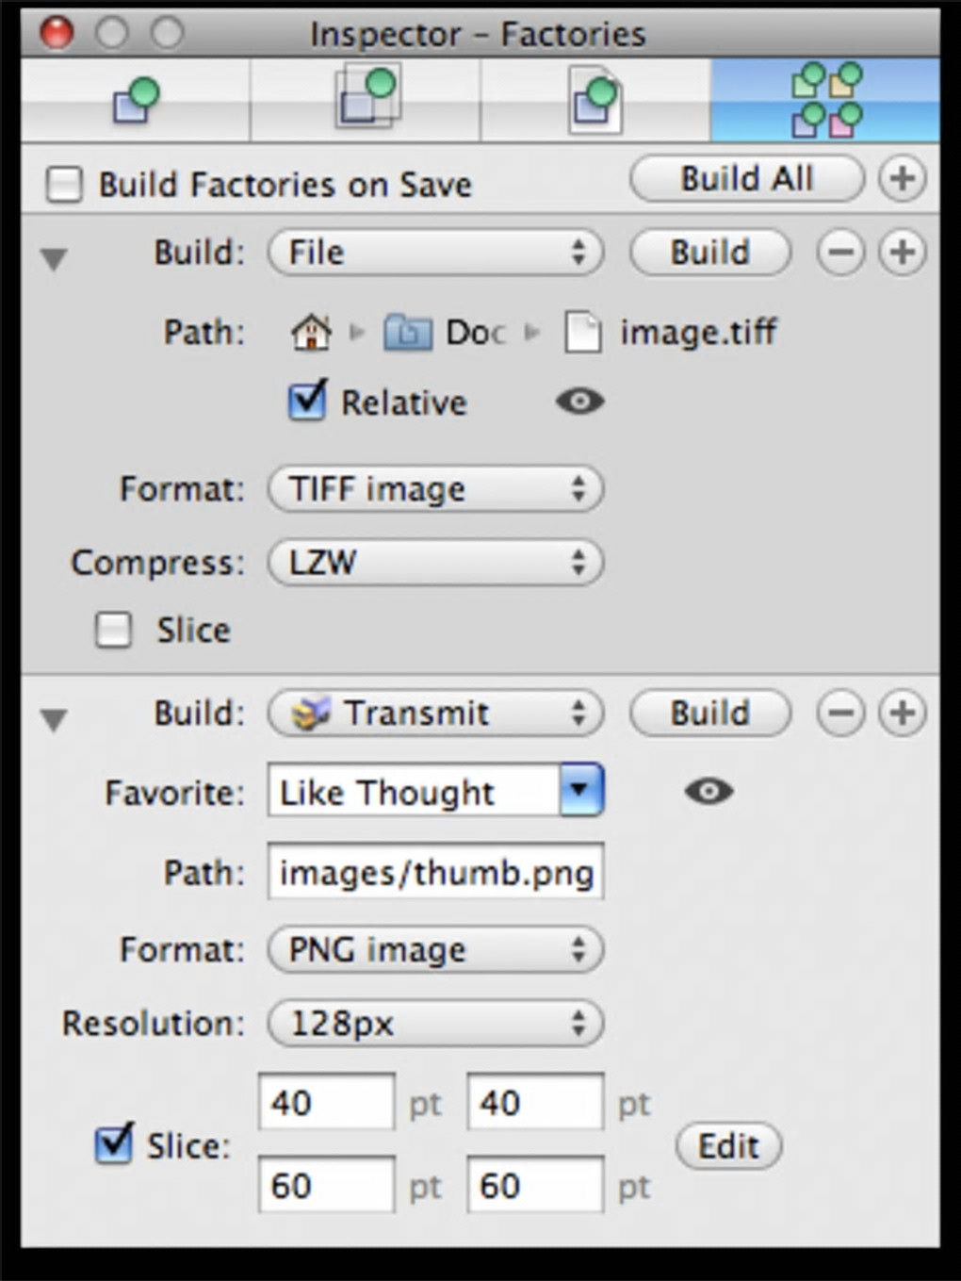
Task: Remove the Transmit build factory with the minus icon
Action: (x=840, y=714)
